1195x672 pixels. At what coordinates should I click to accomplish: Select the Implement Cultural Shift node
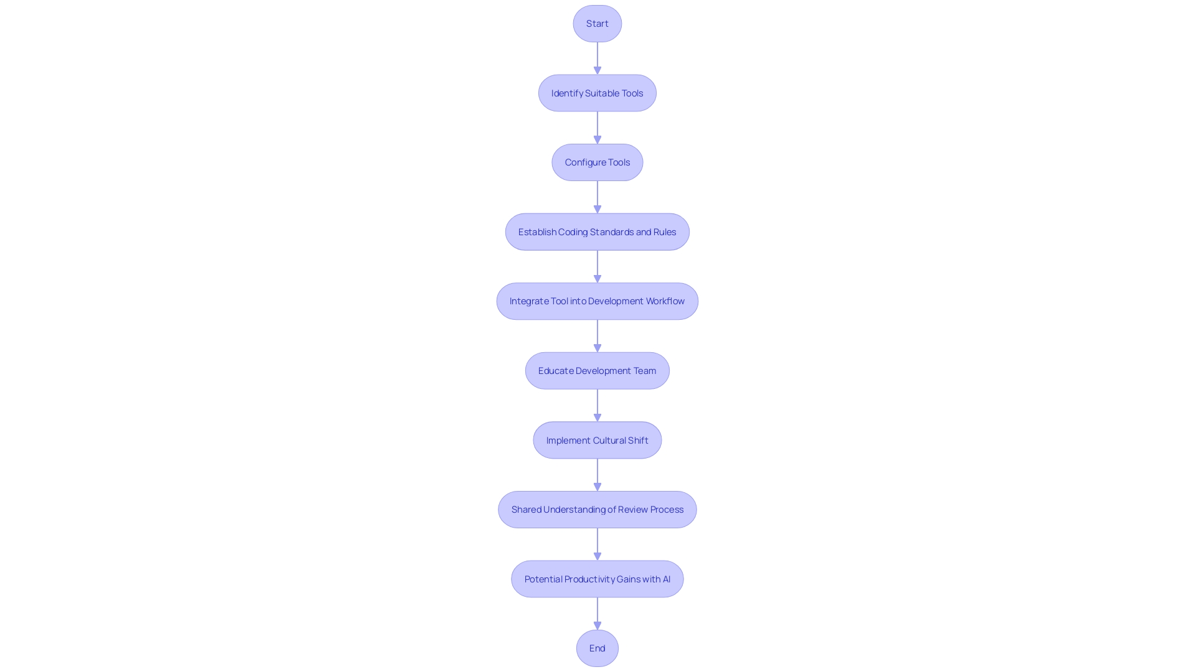(x=597, y=439)
